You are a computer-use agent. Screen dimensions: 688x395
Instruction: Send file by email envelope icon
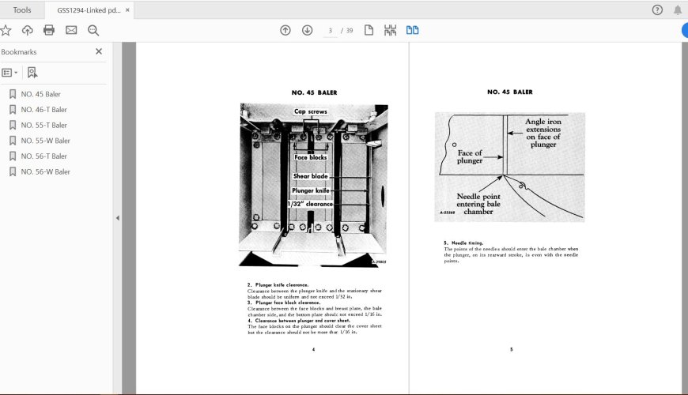pyautogui.click(x=71, y=30)
